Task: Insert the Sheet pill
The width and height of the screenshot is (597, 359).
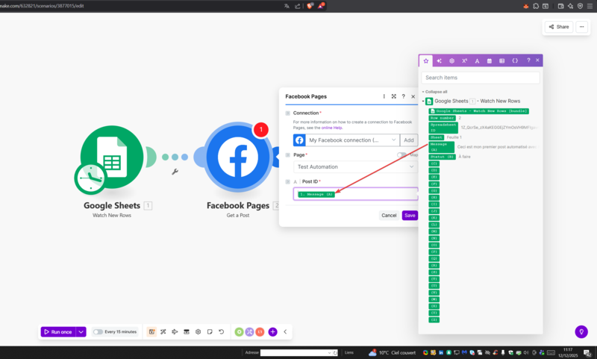Action: [437, 137]
